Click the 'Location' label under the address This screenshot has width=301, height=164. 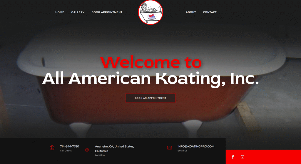pyautogui.click(x=100, y=155)
